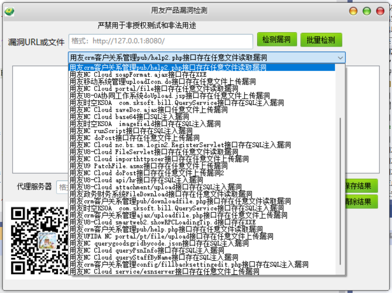Click the QR code image

coord(39,240)
